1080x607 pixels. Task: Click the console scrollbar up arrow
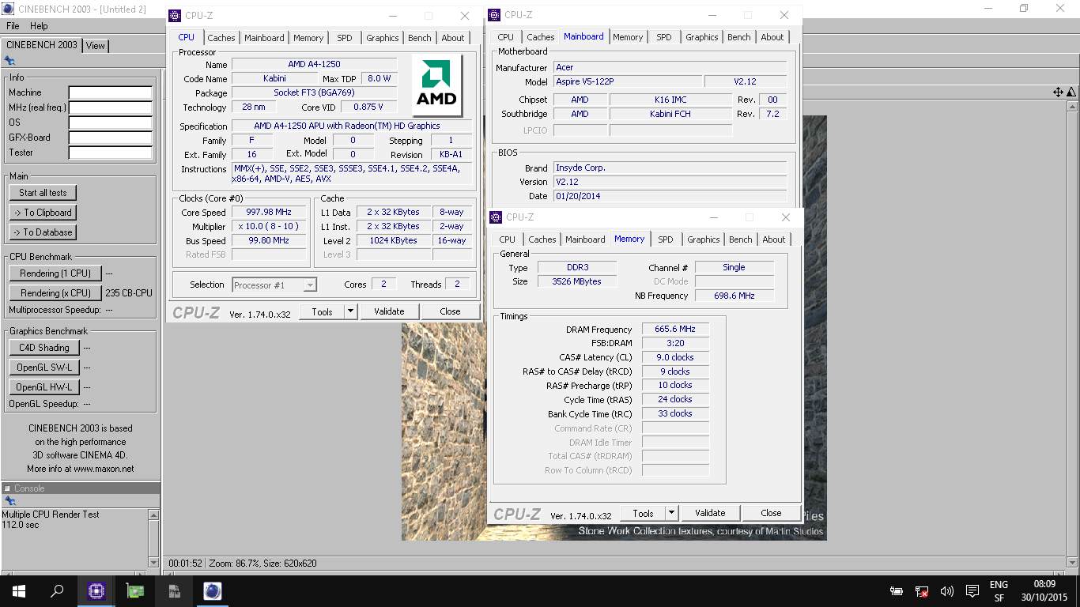(x=154, y=515)
